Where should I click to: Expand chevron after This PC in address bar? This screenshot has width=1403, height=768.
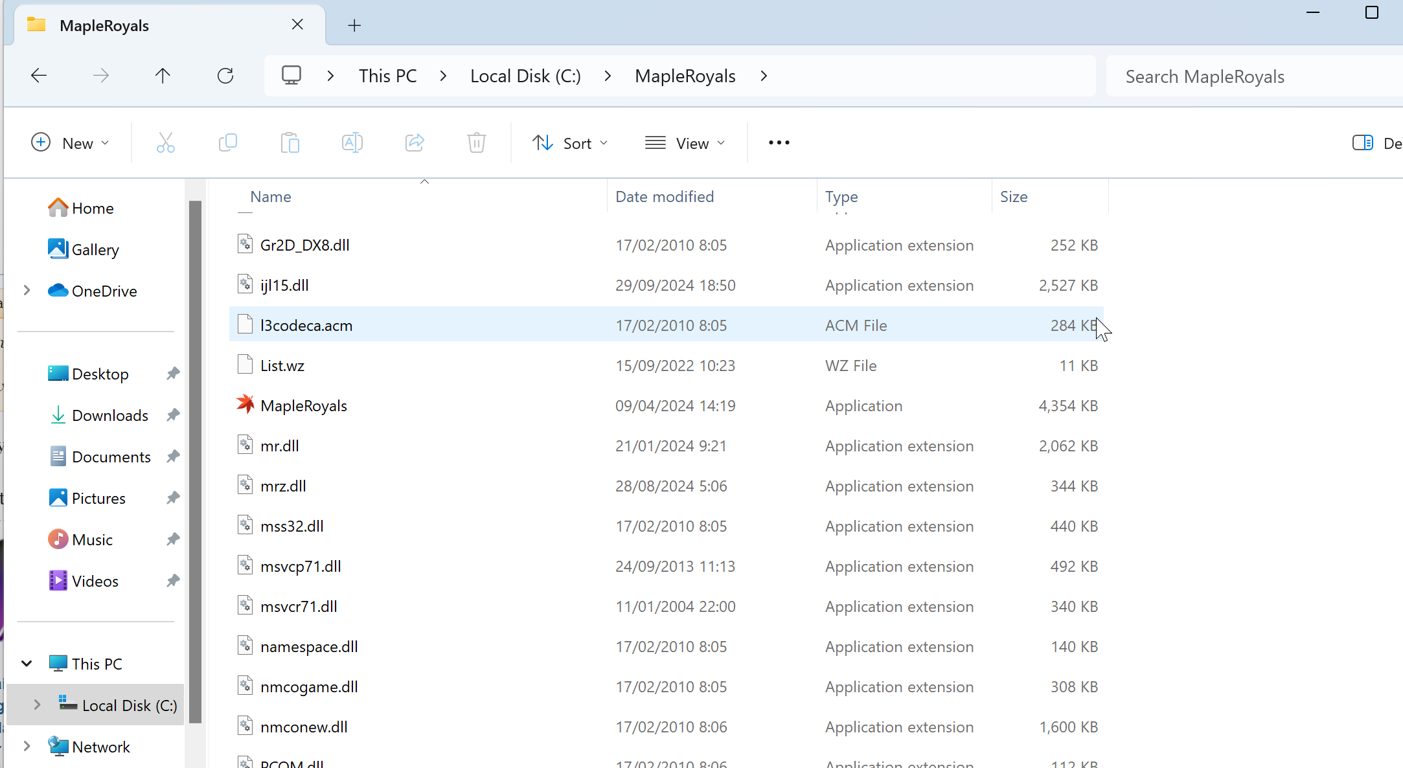(443, 76)
